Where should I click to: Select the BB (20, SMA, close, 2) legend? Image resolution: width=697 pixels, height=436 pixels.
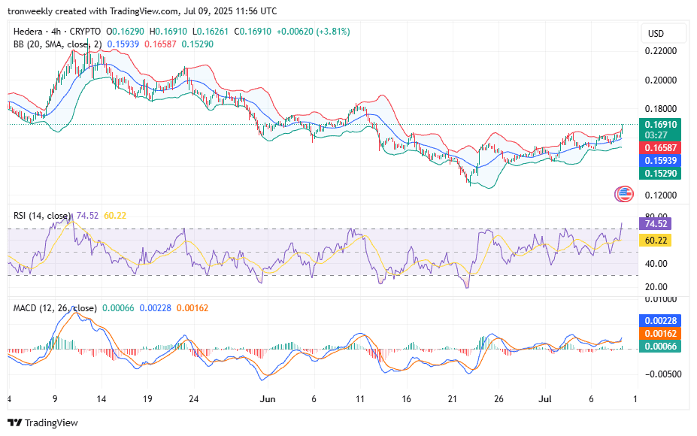point(57,44)
